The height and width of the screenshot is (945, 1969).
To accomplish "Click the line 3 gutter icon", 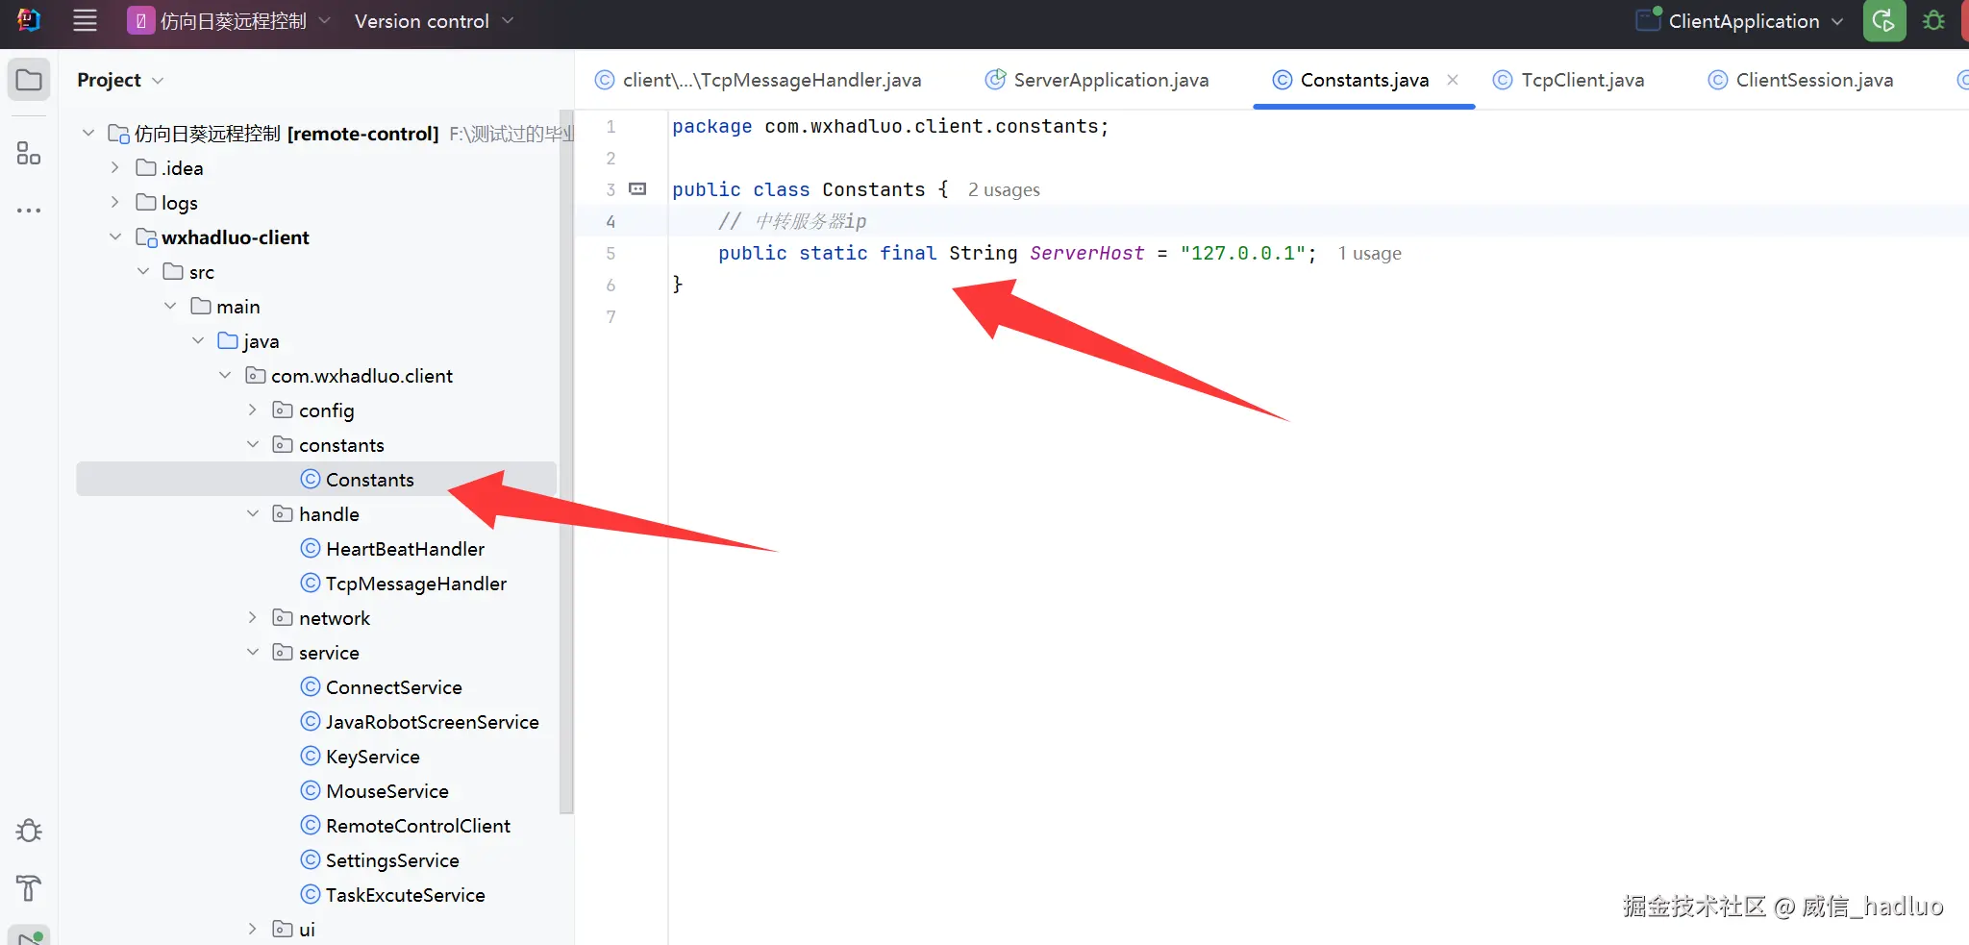I will pos(637,189).
